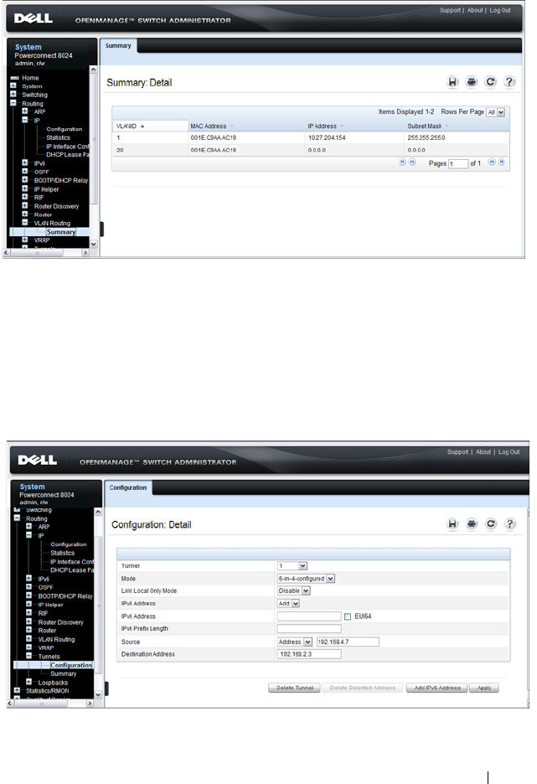The width and height of the screenshot is (537, 784).
Task: Click the MAC Address column header
Action: (209, 126)
